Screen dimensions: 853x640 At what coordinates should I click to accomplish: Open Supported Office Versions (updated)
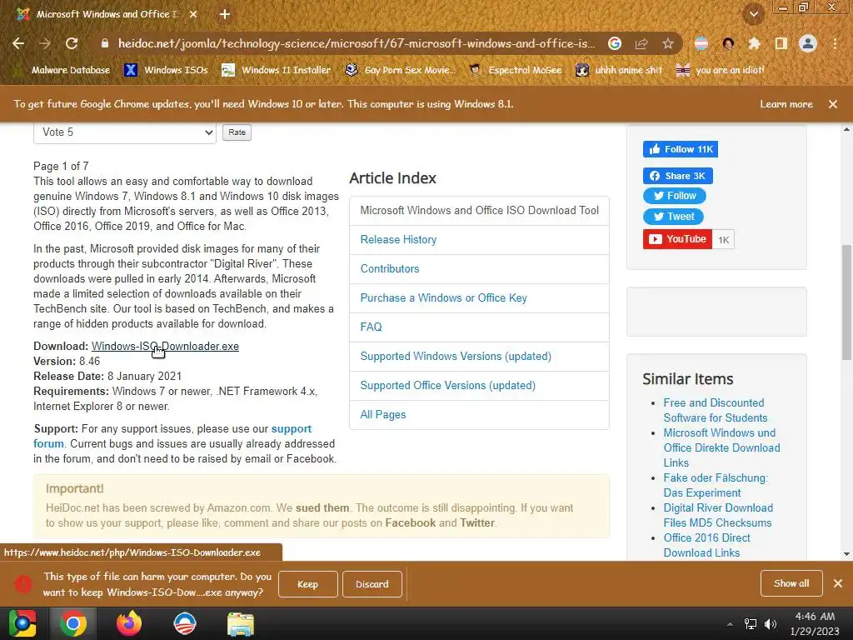447,385
